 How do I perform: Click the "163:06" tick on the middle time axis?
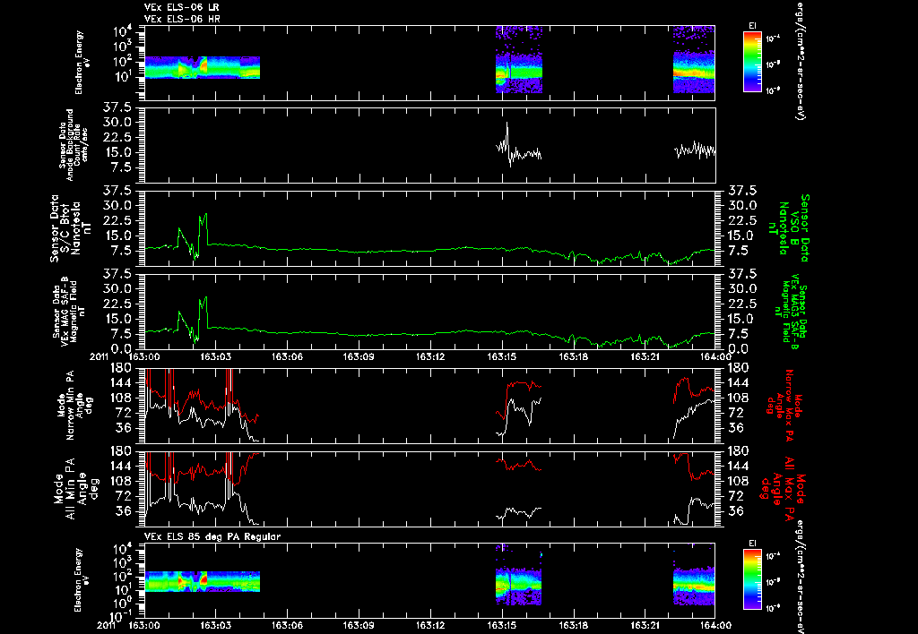pos(288,356)
